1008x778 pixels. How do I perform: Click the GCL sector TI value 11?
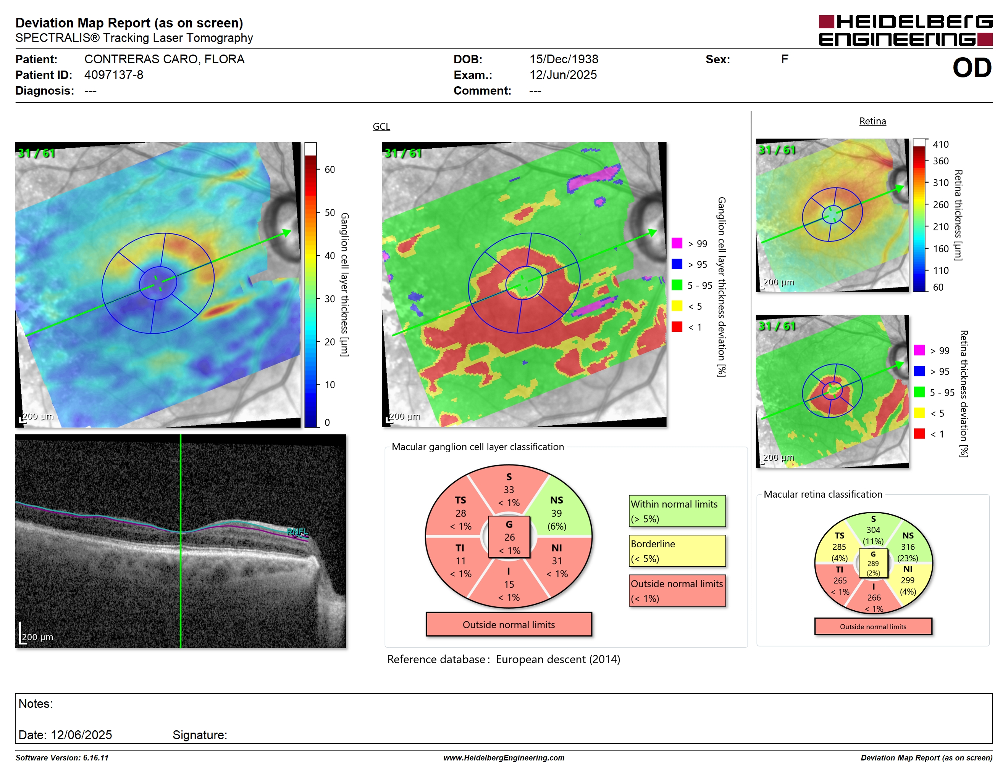pos(460,561)
